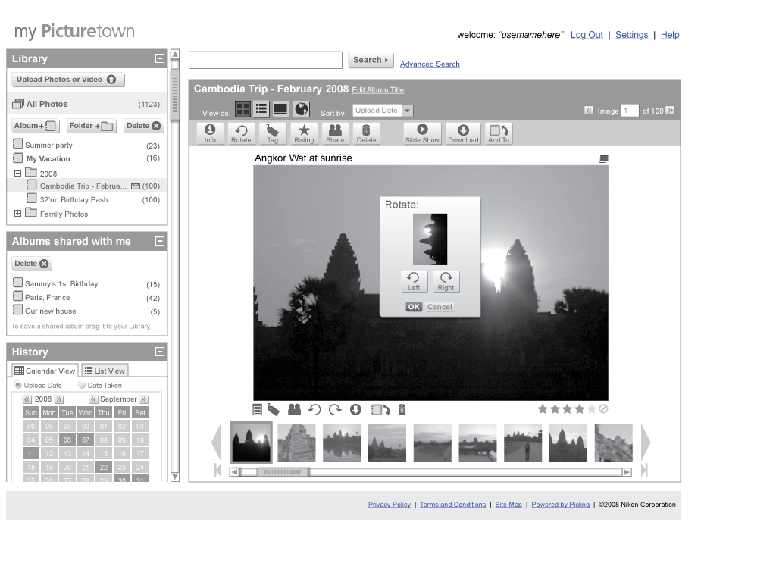Clear rating with the no-rating icon
The height and width of the screenshot is (582, 776).
[603, 408]
